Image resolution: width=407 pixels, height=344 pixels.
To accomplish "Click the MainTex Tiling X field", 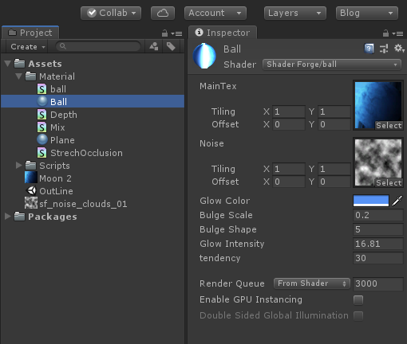I will pyautogui.click(x=289, y=111).
